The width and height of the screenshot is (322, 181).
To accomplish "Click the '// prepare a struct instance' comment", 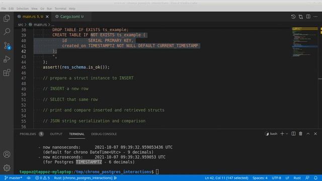I will coord(89,78).
